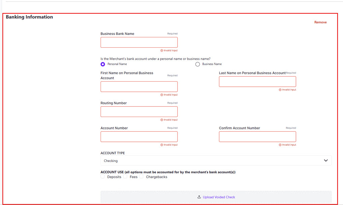Remove the Banking Information section
This screenshot has height=205, width=343.
[320, 22]
